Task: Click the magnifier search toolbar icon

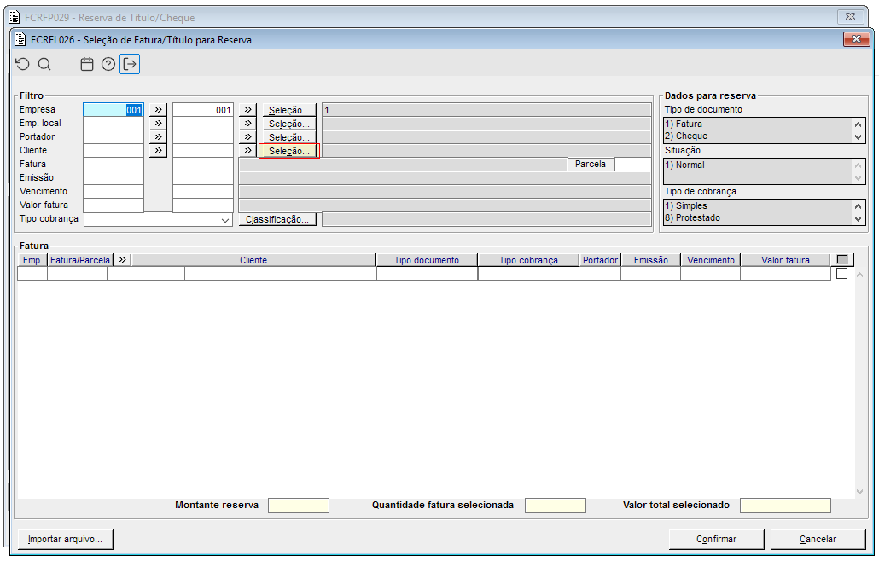Action: (x=44, y=64)
